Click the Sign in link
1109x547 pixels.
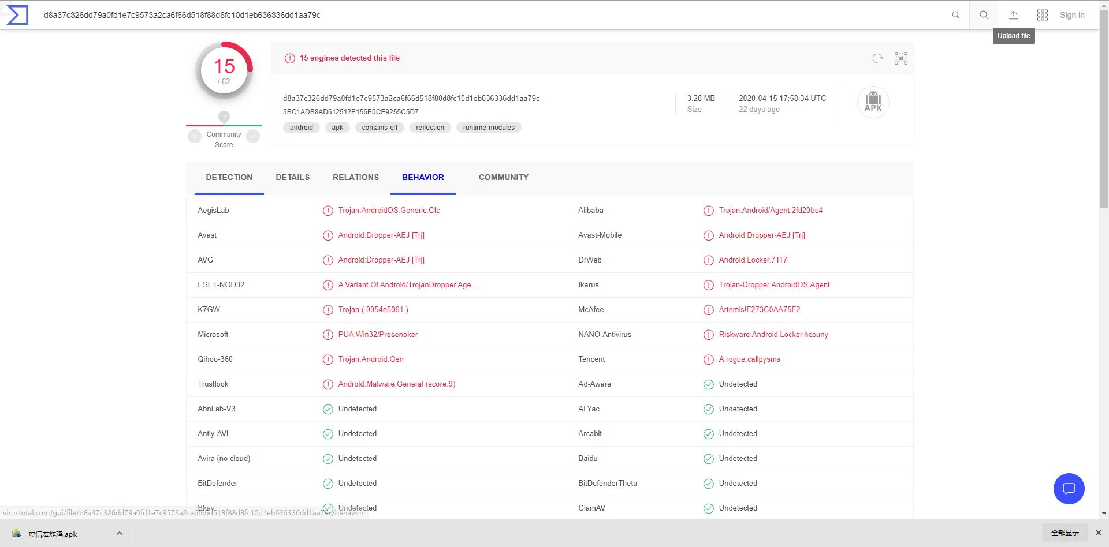point(1072,15)
